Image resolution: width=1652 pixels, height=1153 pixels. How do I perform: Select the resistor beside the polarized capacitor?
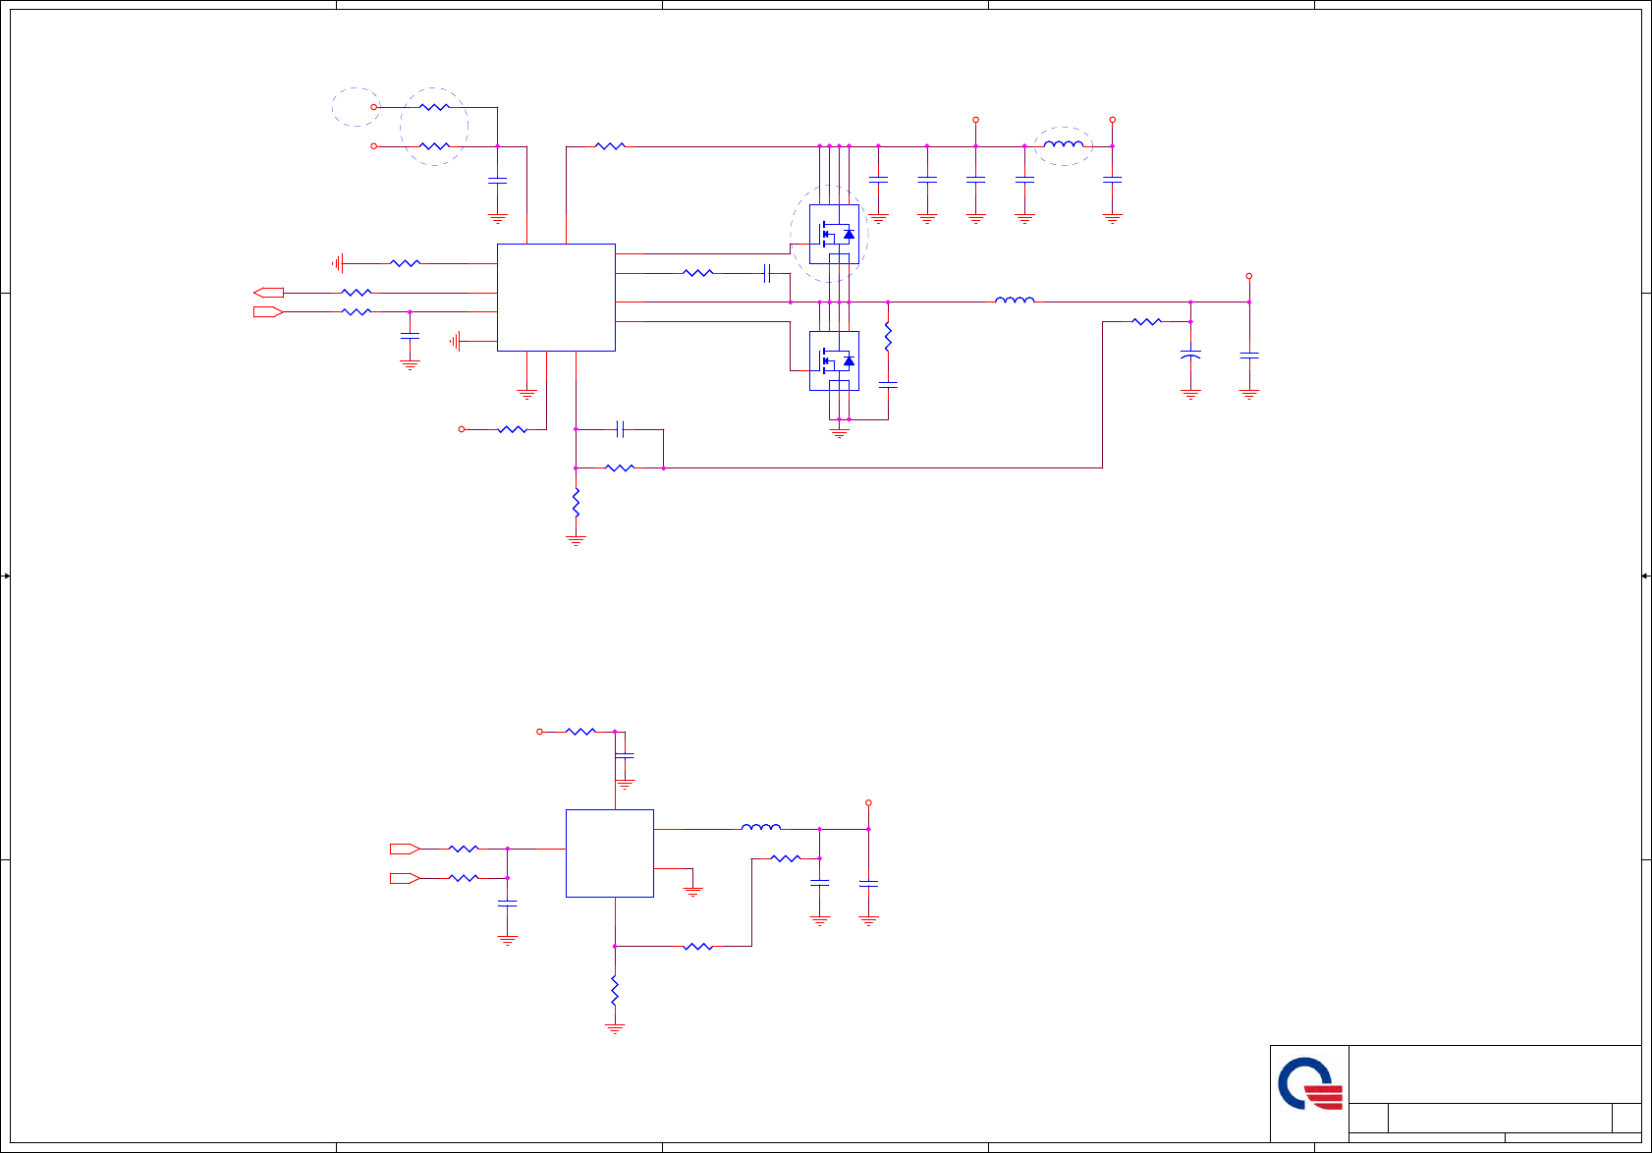[x=1146, y=321]
